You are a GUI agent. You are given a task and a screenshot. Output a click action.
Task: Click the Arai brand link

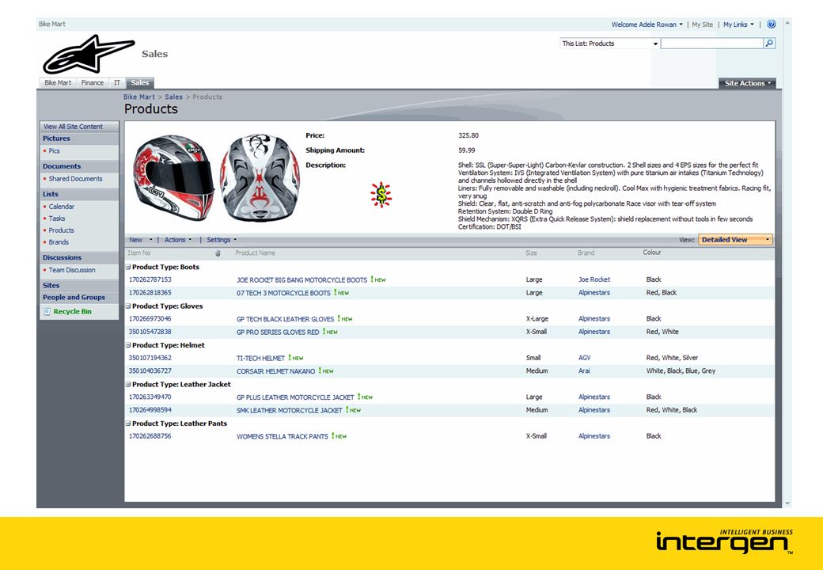tap(584, 371)
